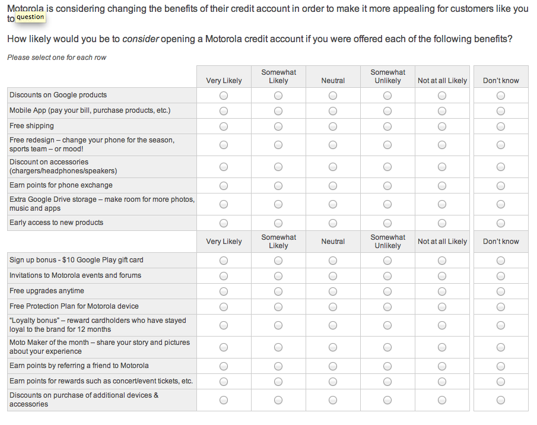This screenshot has height=425, width=537.
Task: Select Not at all Likely for Free shipping
Action: coord(442,126)
